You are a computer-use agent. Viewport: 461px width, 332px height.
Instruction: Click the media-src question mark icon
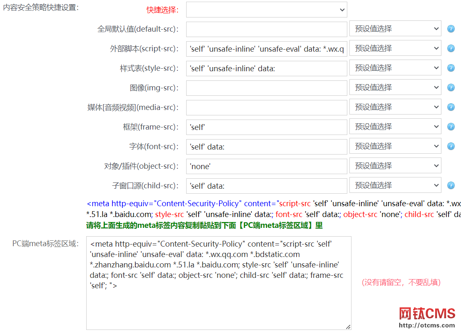pos(451,107)
